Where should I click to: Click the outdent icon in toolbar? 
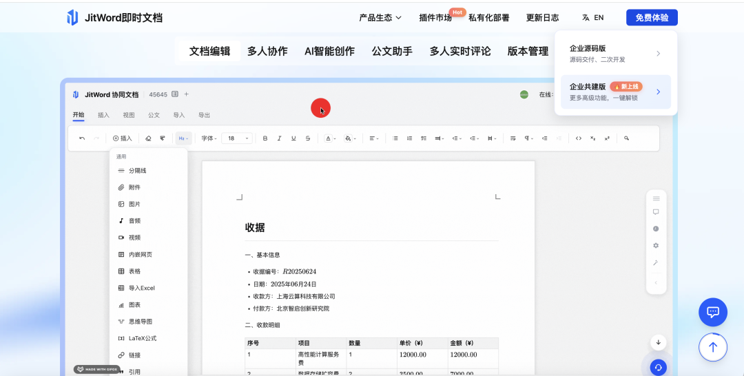click(544, 138)
